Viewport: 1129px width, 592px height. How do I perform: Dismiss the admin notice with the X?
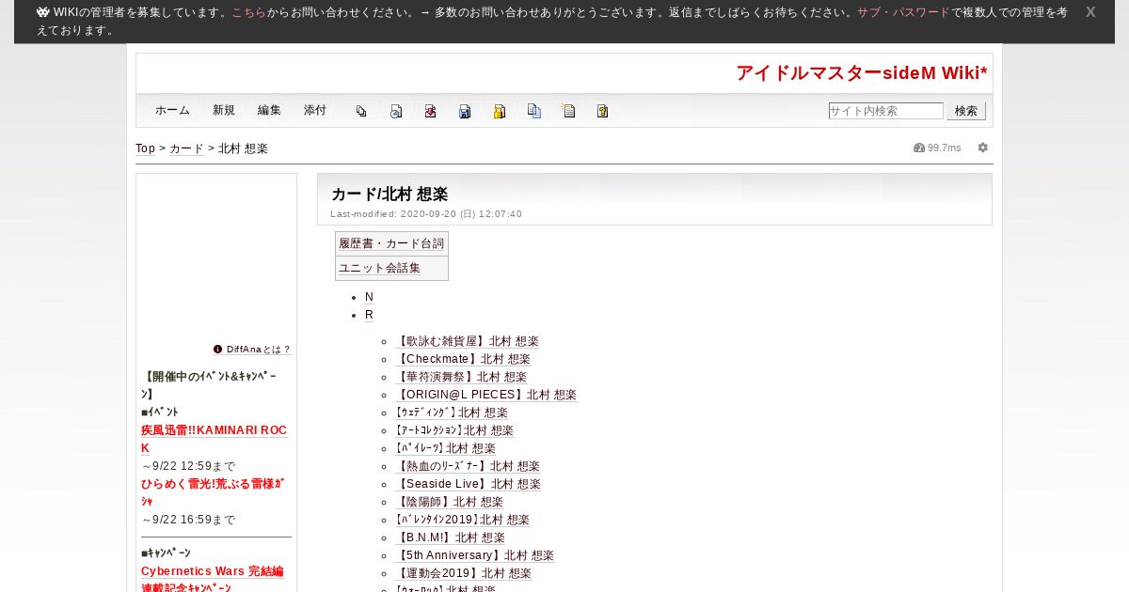tap(1090, 12)
